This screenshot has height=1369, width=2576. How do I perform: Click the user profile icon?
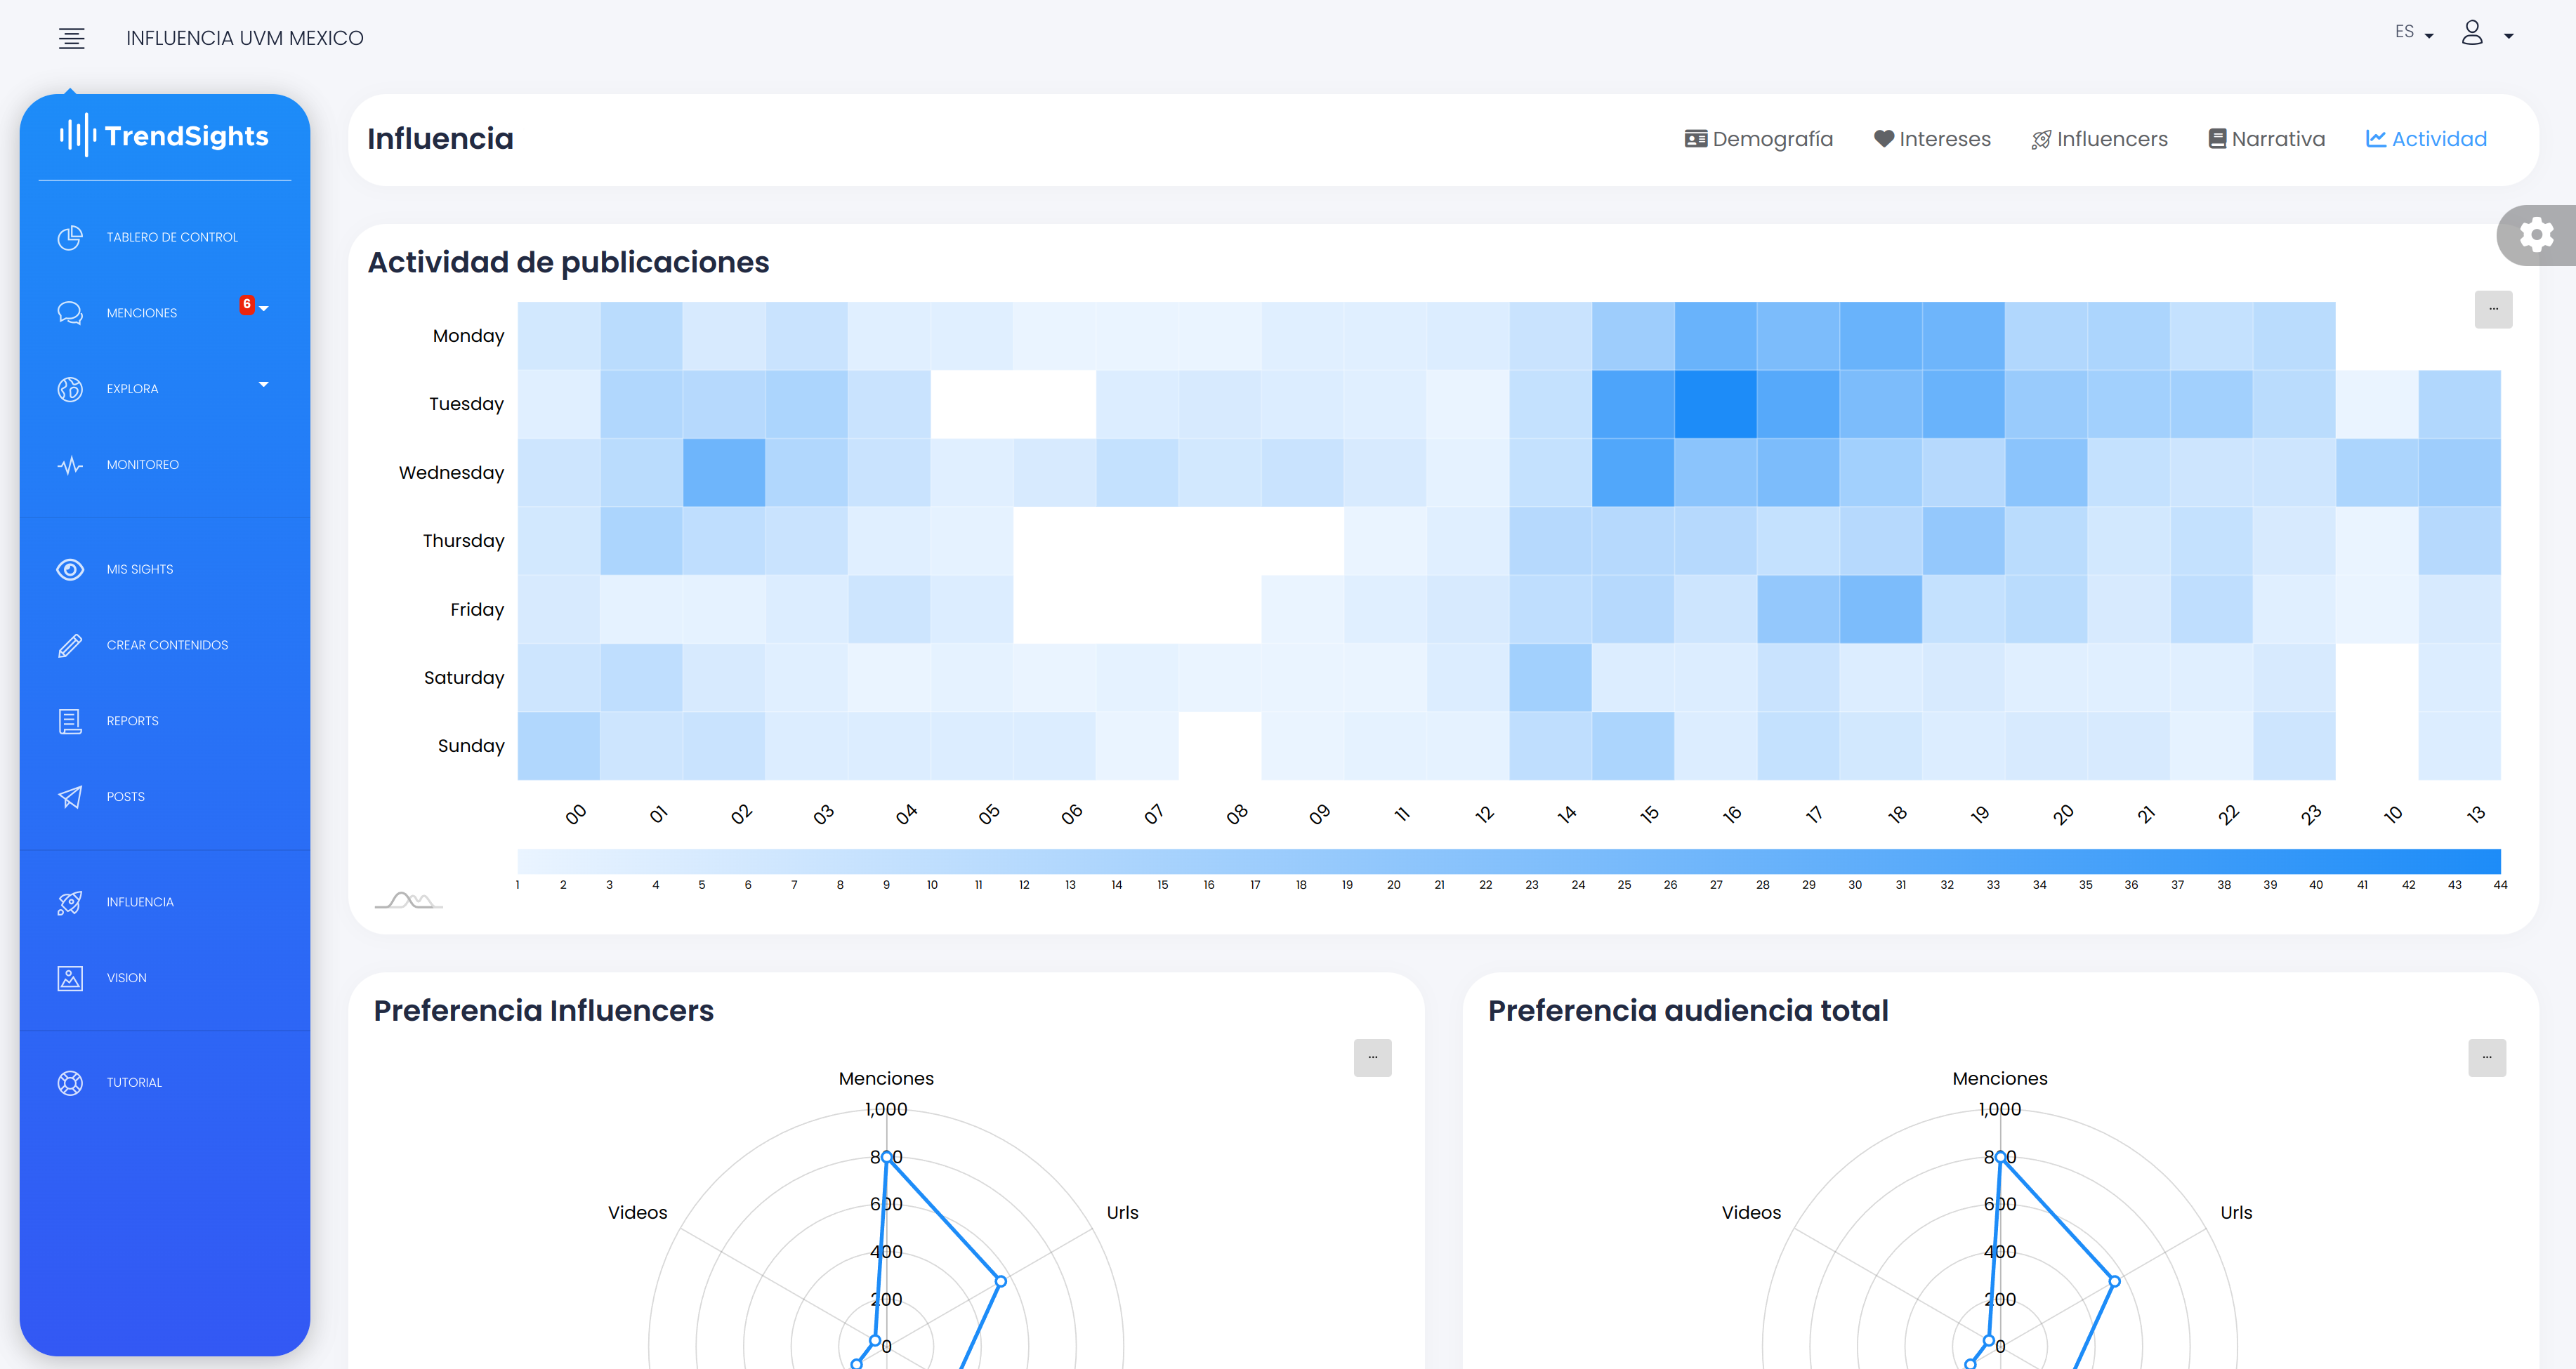pos(2472,33)
